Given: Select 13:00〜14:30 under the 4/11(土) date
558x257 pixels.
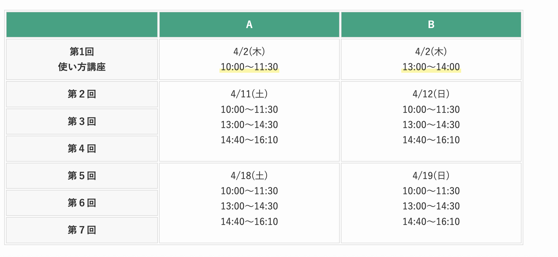Looking at the screenshot, I should point(249,125).
